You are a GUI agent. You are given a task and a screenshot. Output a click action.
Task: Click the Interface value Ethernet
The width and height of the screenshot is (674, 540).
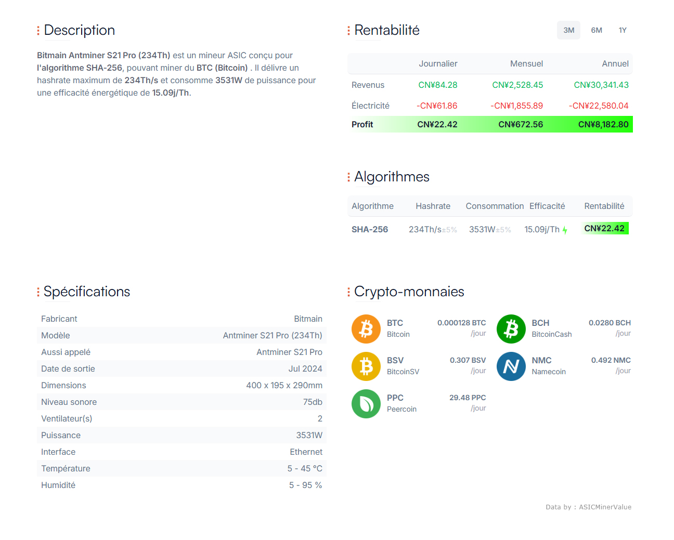coord(306,452)
